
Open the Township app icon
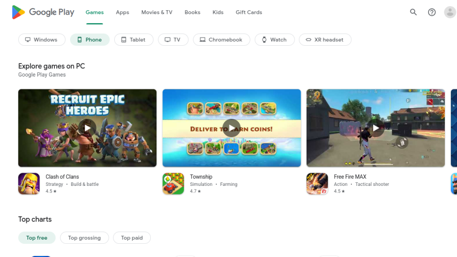173,183
